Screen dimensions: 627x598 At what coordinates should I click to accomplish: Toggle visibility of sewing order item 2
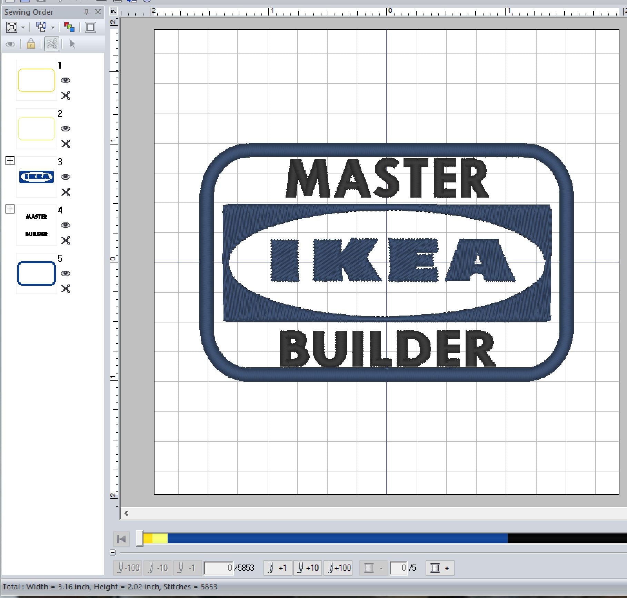coord(66,129)
